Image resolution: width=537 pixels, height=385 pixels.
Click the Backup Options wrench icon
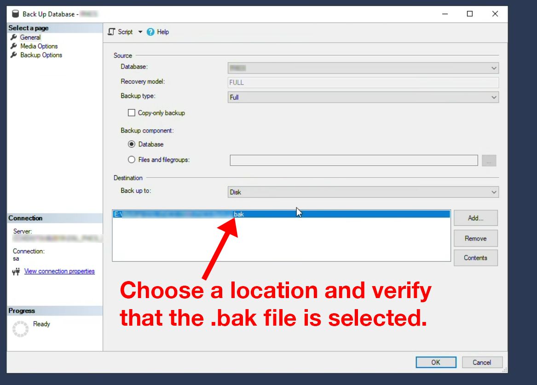(x=14, y=55)
